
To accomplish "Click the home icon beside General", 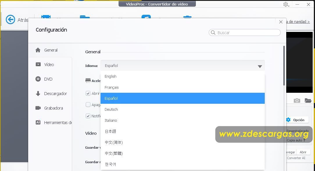I will (x=38, y=50).
